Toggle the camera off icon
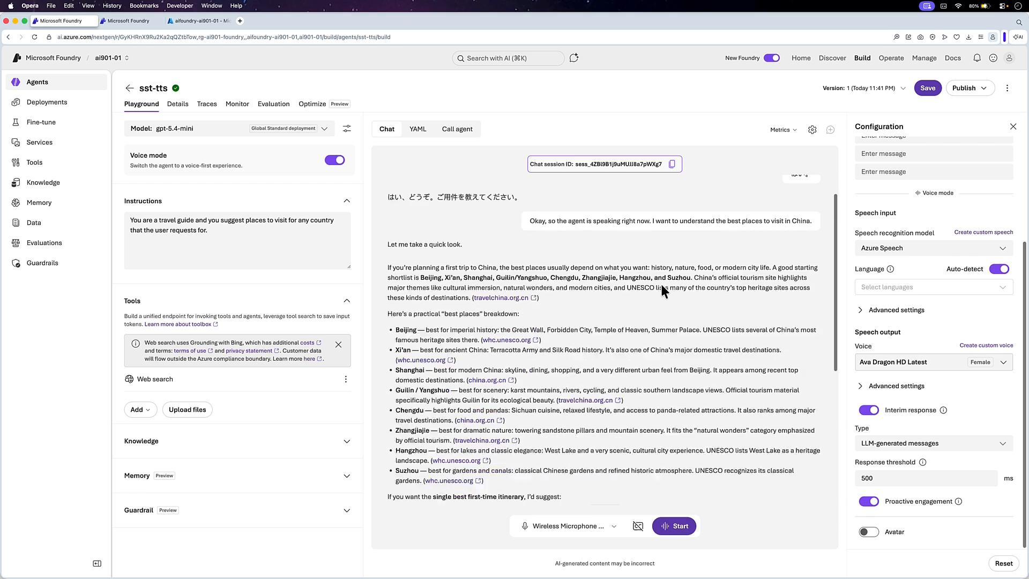The height and width of the screenshot is (579, 1029). (x=638, y=526)
